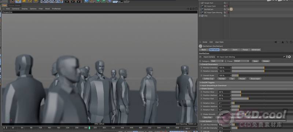The image size is (293, 132).
Task: Click the viewport move navigation icon
Action: click(188, 8)
